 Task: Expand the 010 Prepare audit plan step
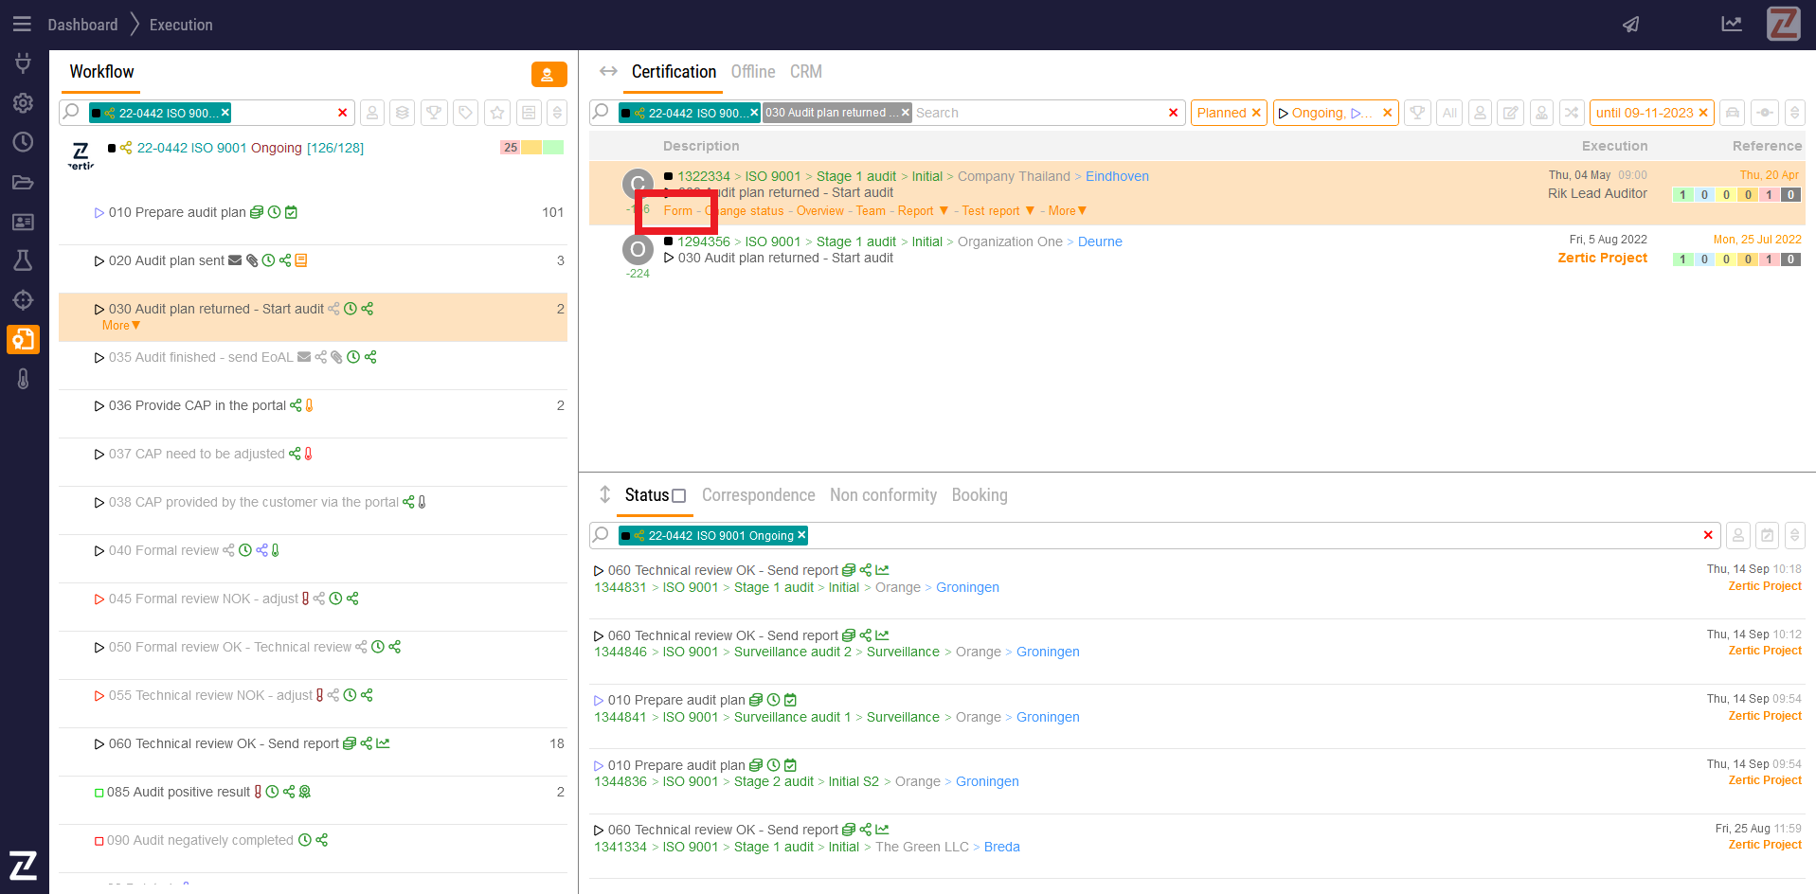pyautogui.click(x=99, y=213)
